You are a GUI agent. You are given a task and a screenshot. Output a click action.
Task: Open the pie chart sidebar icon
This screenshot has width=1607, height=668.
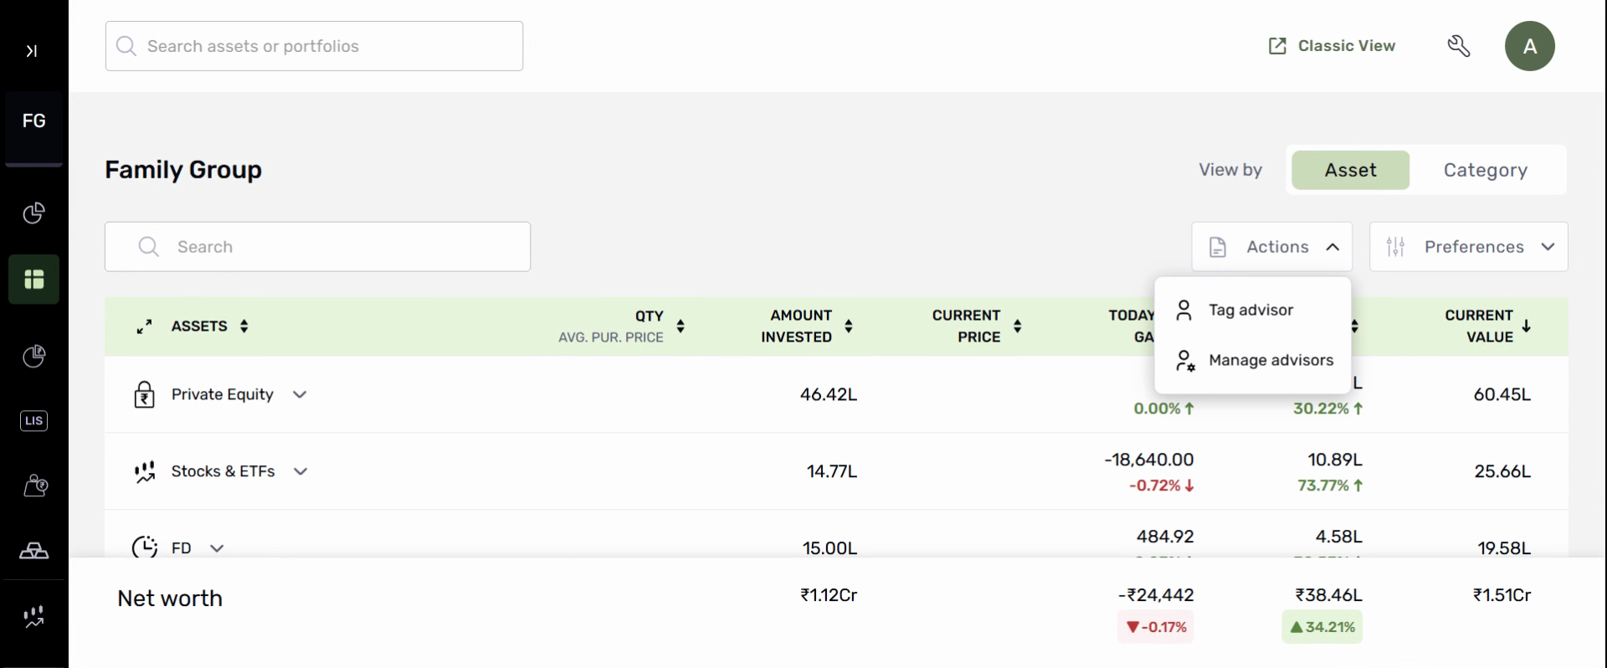pos(33,213)
